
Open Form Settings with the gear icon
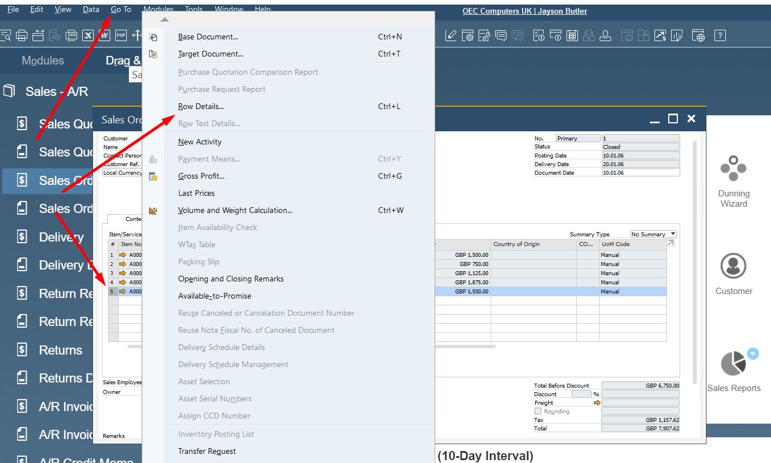pyautogui.click(x=467, y=35)
